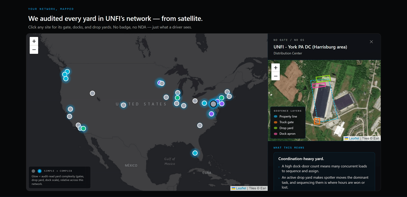Click the bullet about active drop yard

point(325,182)
